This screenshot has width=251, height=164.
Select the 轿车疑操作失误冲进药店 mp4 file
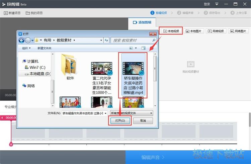133,75
